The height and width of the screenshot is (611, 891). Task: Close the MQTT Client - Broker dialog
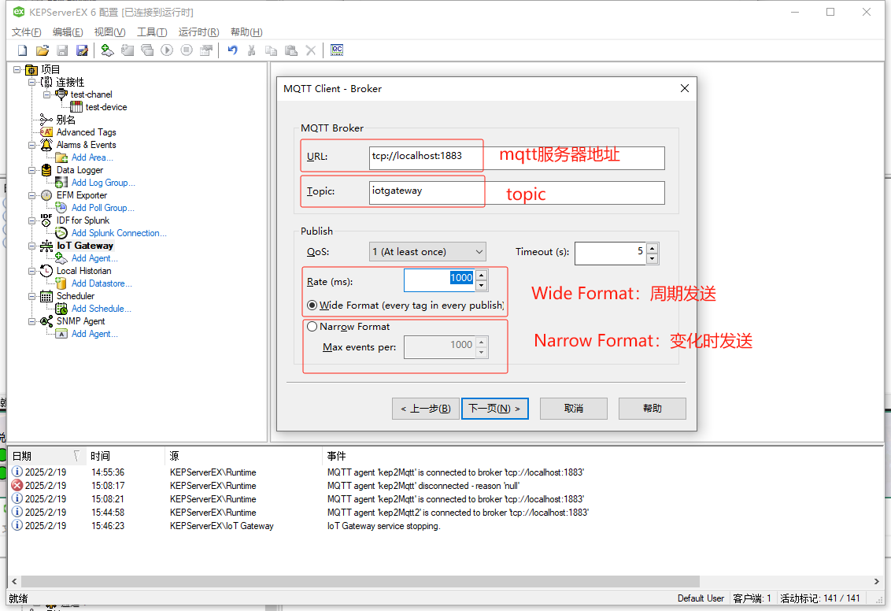click(685, 89)
